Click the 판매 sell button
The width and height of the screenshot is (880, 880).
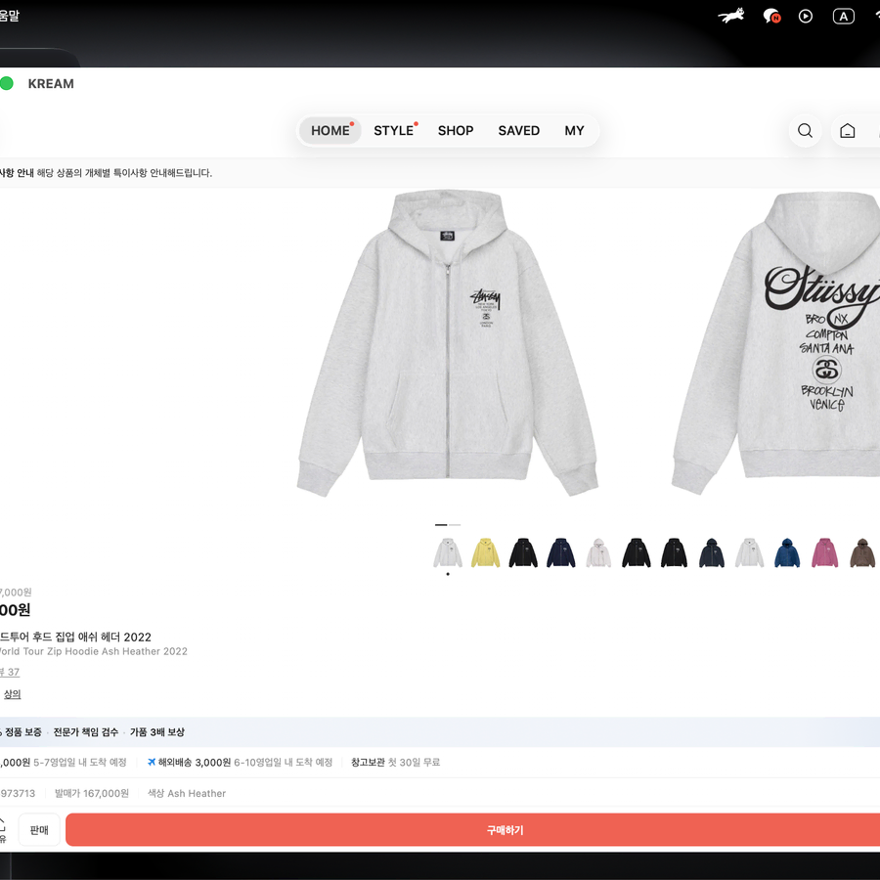(39, 829)
